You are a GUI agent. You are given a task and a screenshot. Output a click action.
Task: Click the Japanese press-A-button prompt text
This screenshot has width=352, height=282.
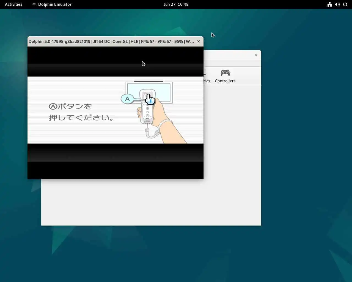click(81, 112)
